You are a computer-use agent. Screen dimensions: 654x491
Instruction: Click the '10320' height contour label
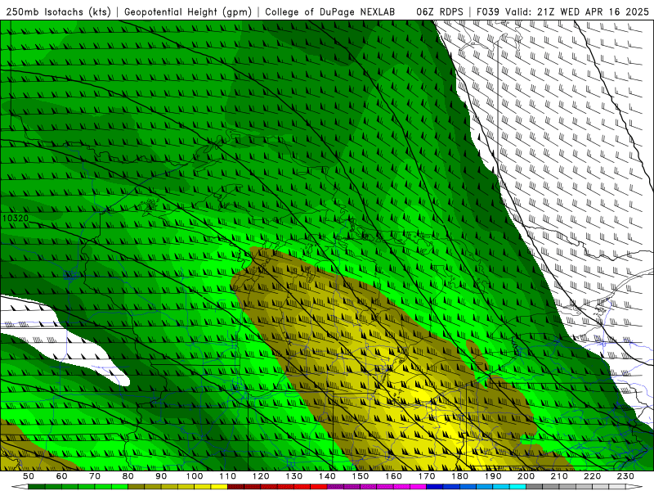15,218
